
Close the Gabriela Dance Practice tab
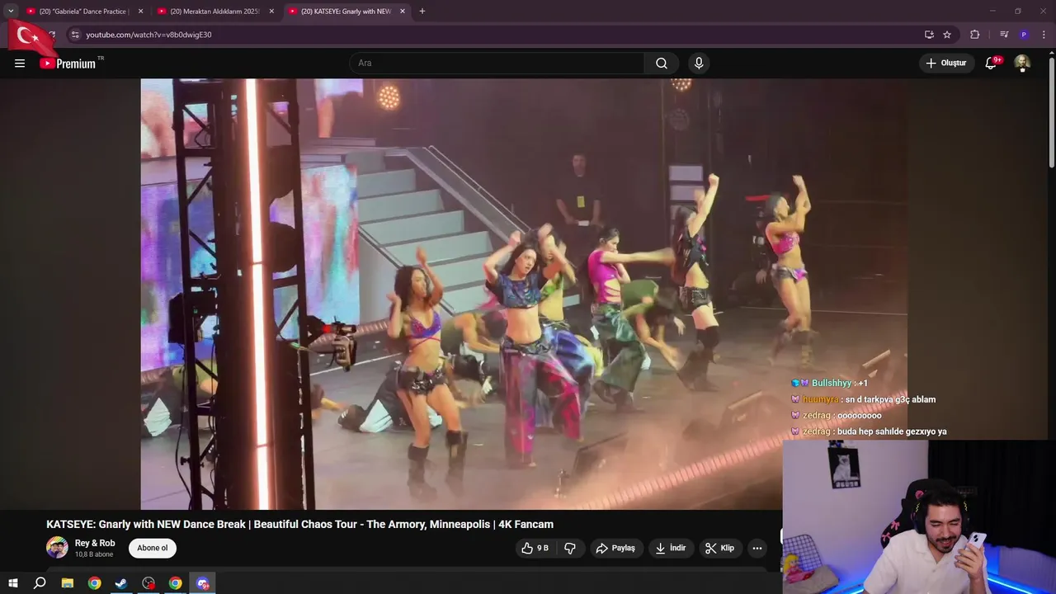coord(140,12)
